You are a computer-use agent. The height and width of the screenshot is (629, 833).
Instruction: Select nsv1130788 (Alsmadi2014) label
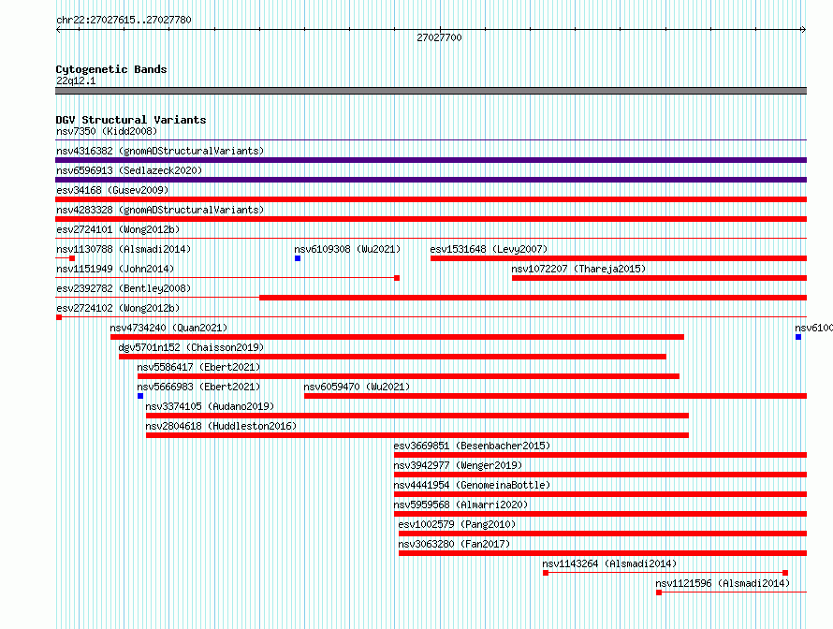tap(124, 249)
